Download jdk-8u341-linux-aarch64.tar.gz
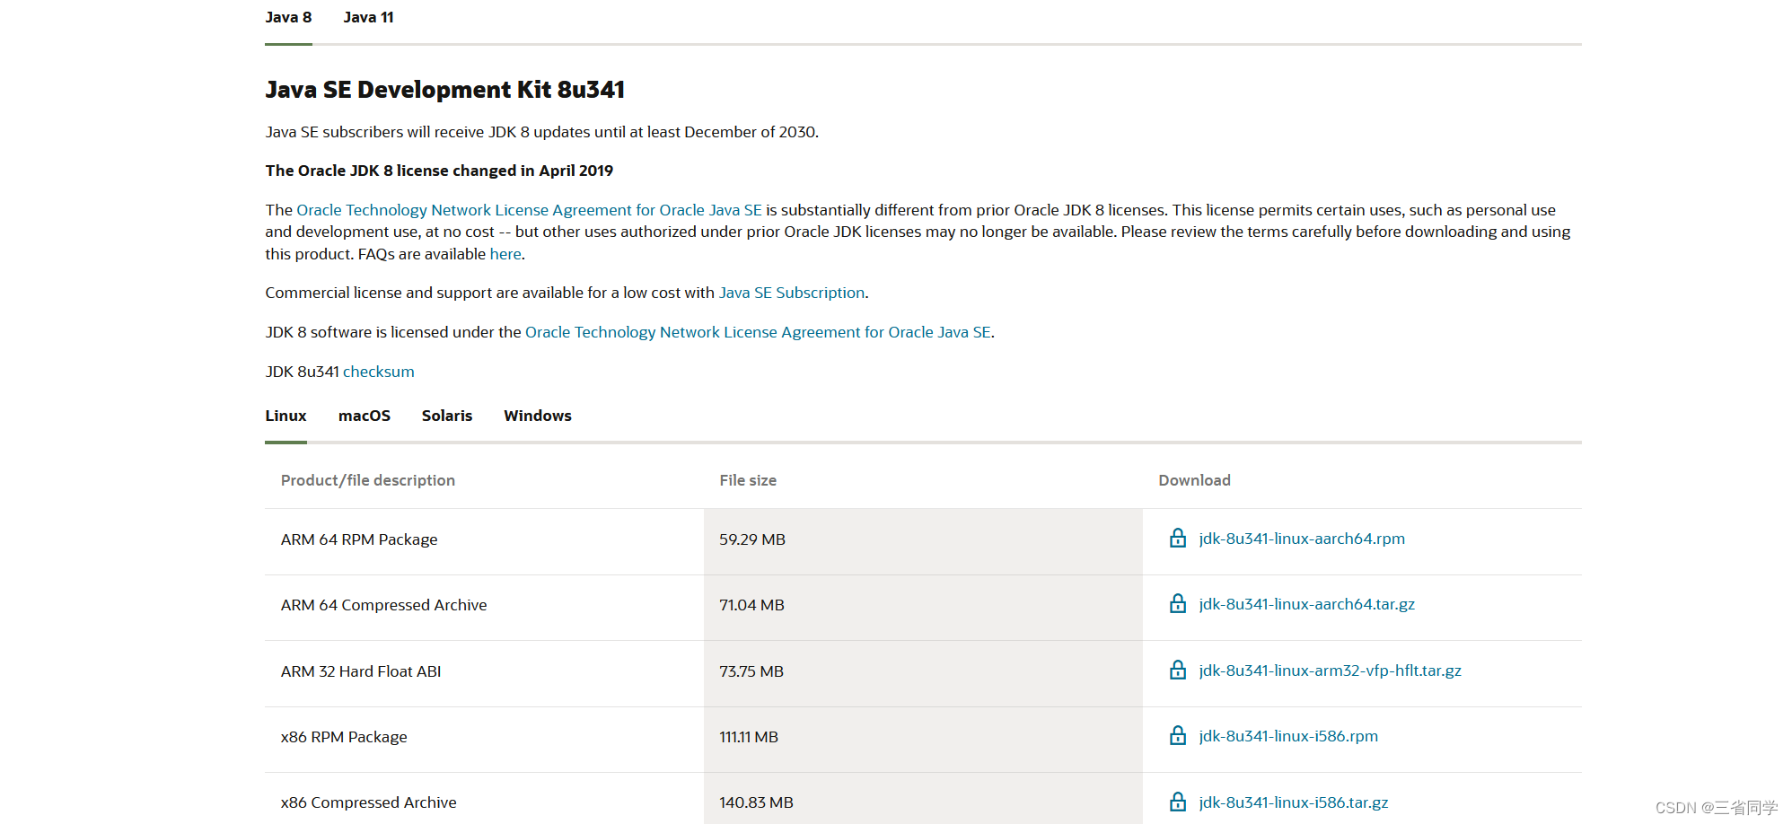The height and width of the screenshot is (824, 1792). coord(1307,604)
